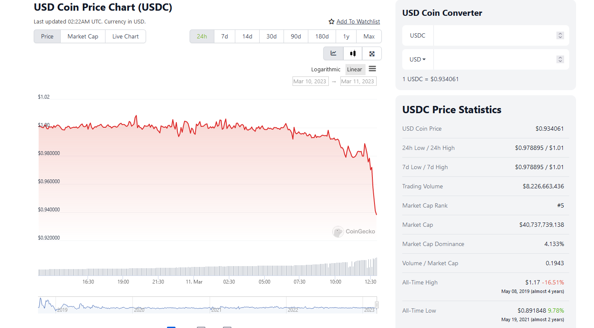The image size is (594, 328).
Task: Click the star icon beside Add To Watchlist
Action: pos(331,22)
